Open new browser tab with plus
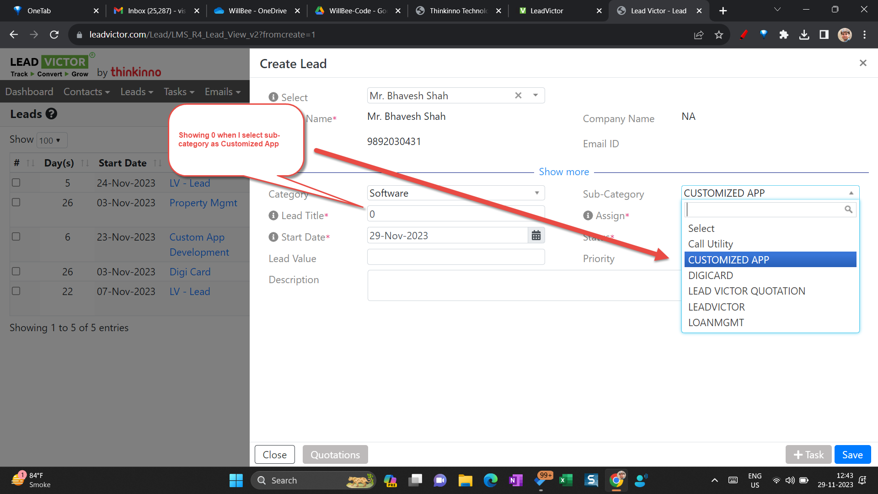This screenshot has height=494, width=878. (x=723, y=11)
